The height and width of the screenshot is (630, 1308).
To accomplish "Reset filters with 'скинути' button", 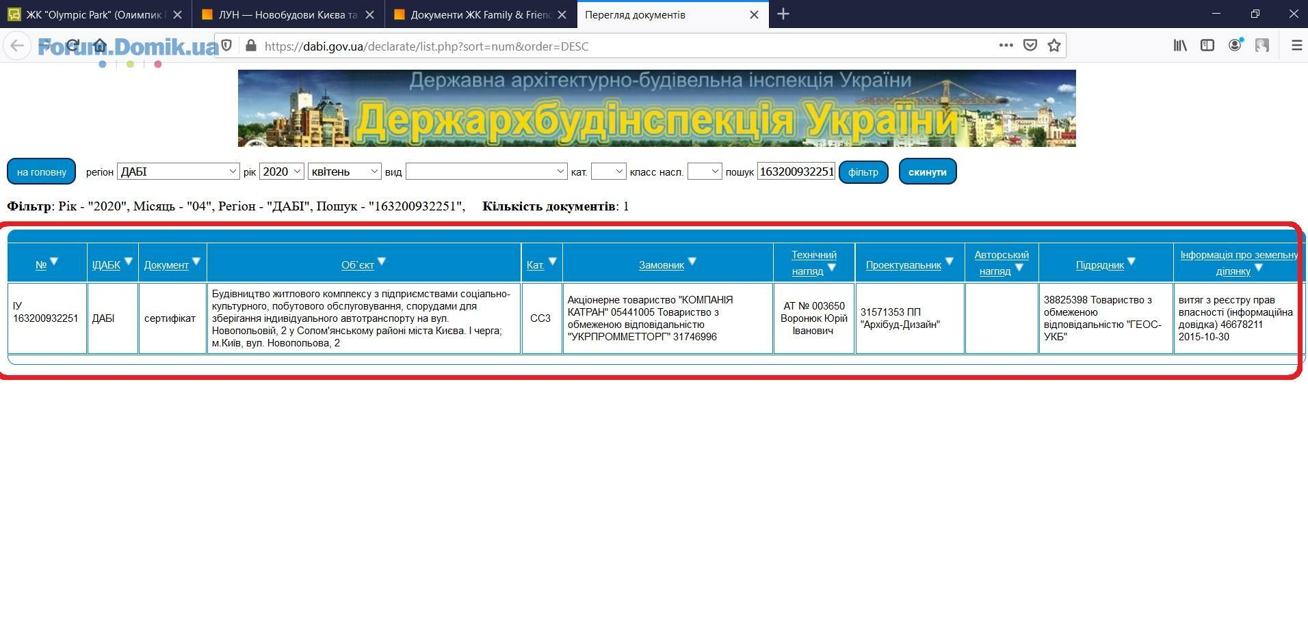I will 928,172.
